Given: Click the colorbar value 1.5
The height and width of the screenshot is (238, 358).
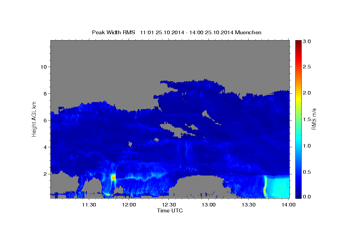Looking at the screenshot, I should point(307,119).
